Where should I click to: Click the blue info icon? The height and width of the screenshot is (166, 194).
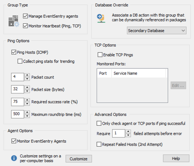coord(14,158)
